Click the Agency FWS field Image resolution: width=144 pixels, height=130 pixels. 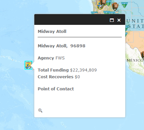point(51,58)
